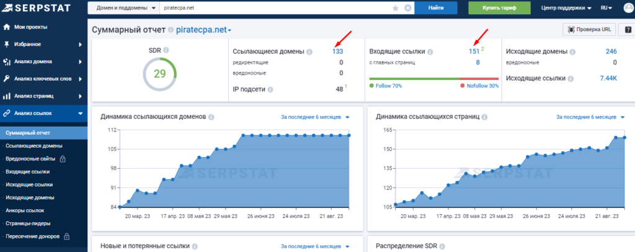Viewport: 635px width, 252px height.
Task: Click the Проверка URL button
Action: (589, 30)
